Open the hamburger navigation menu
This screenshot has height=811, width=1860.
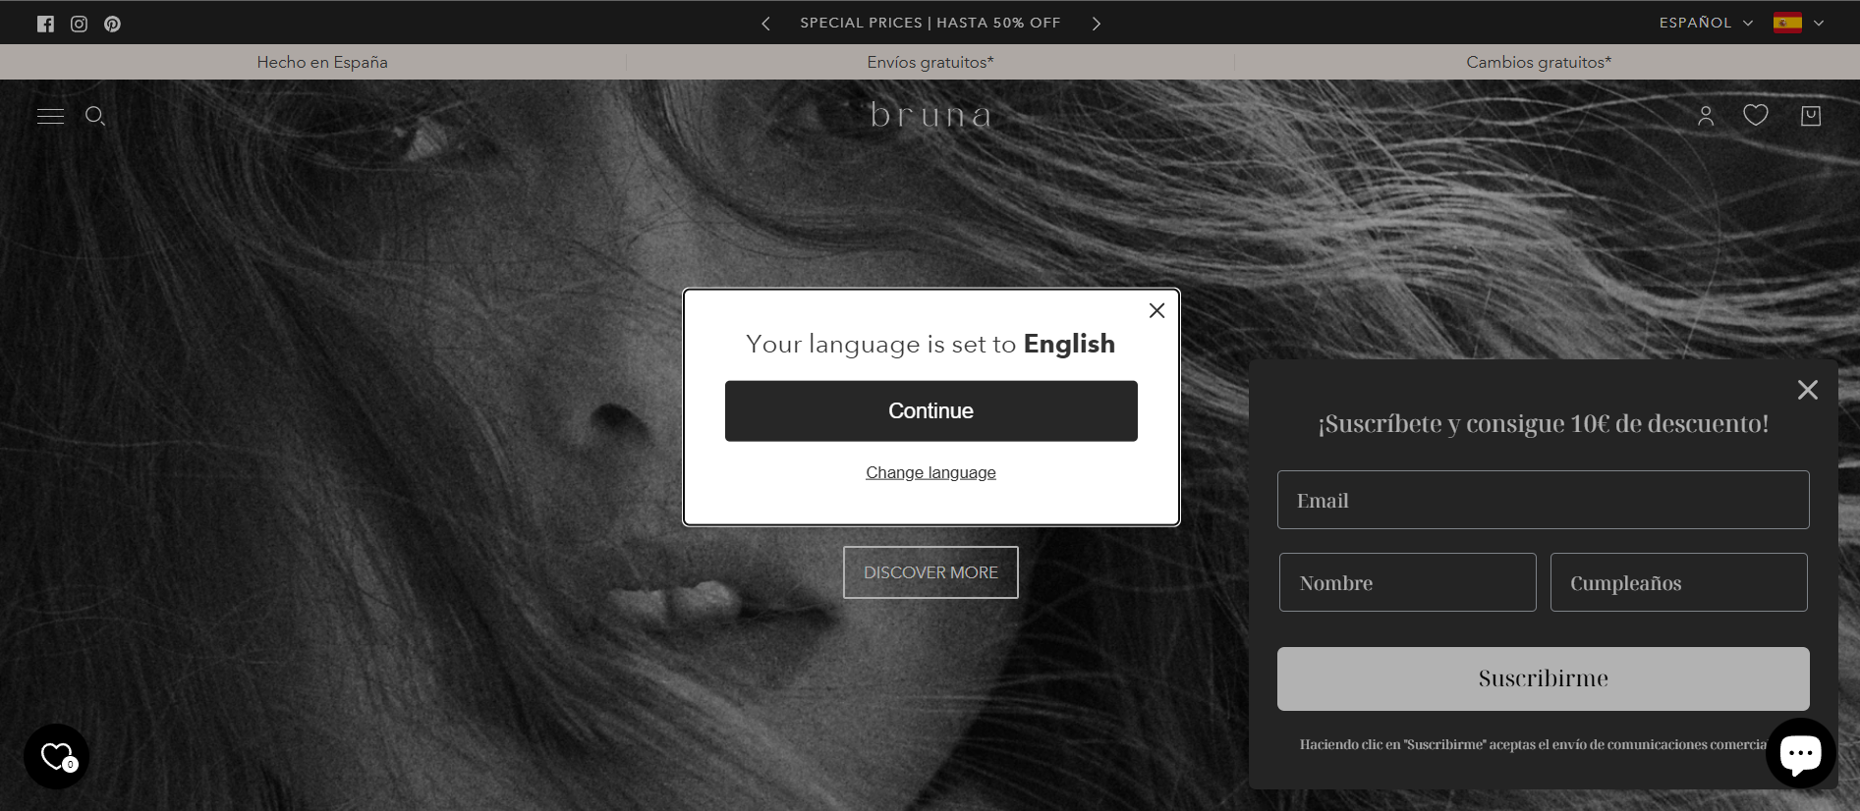(x=50, y=116)
